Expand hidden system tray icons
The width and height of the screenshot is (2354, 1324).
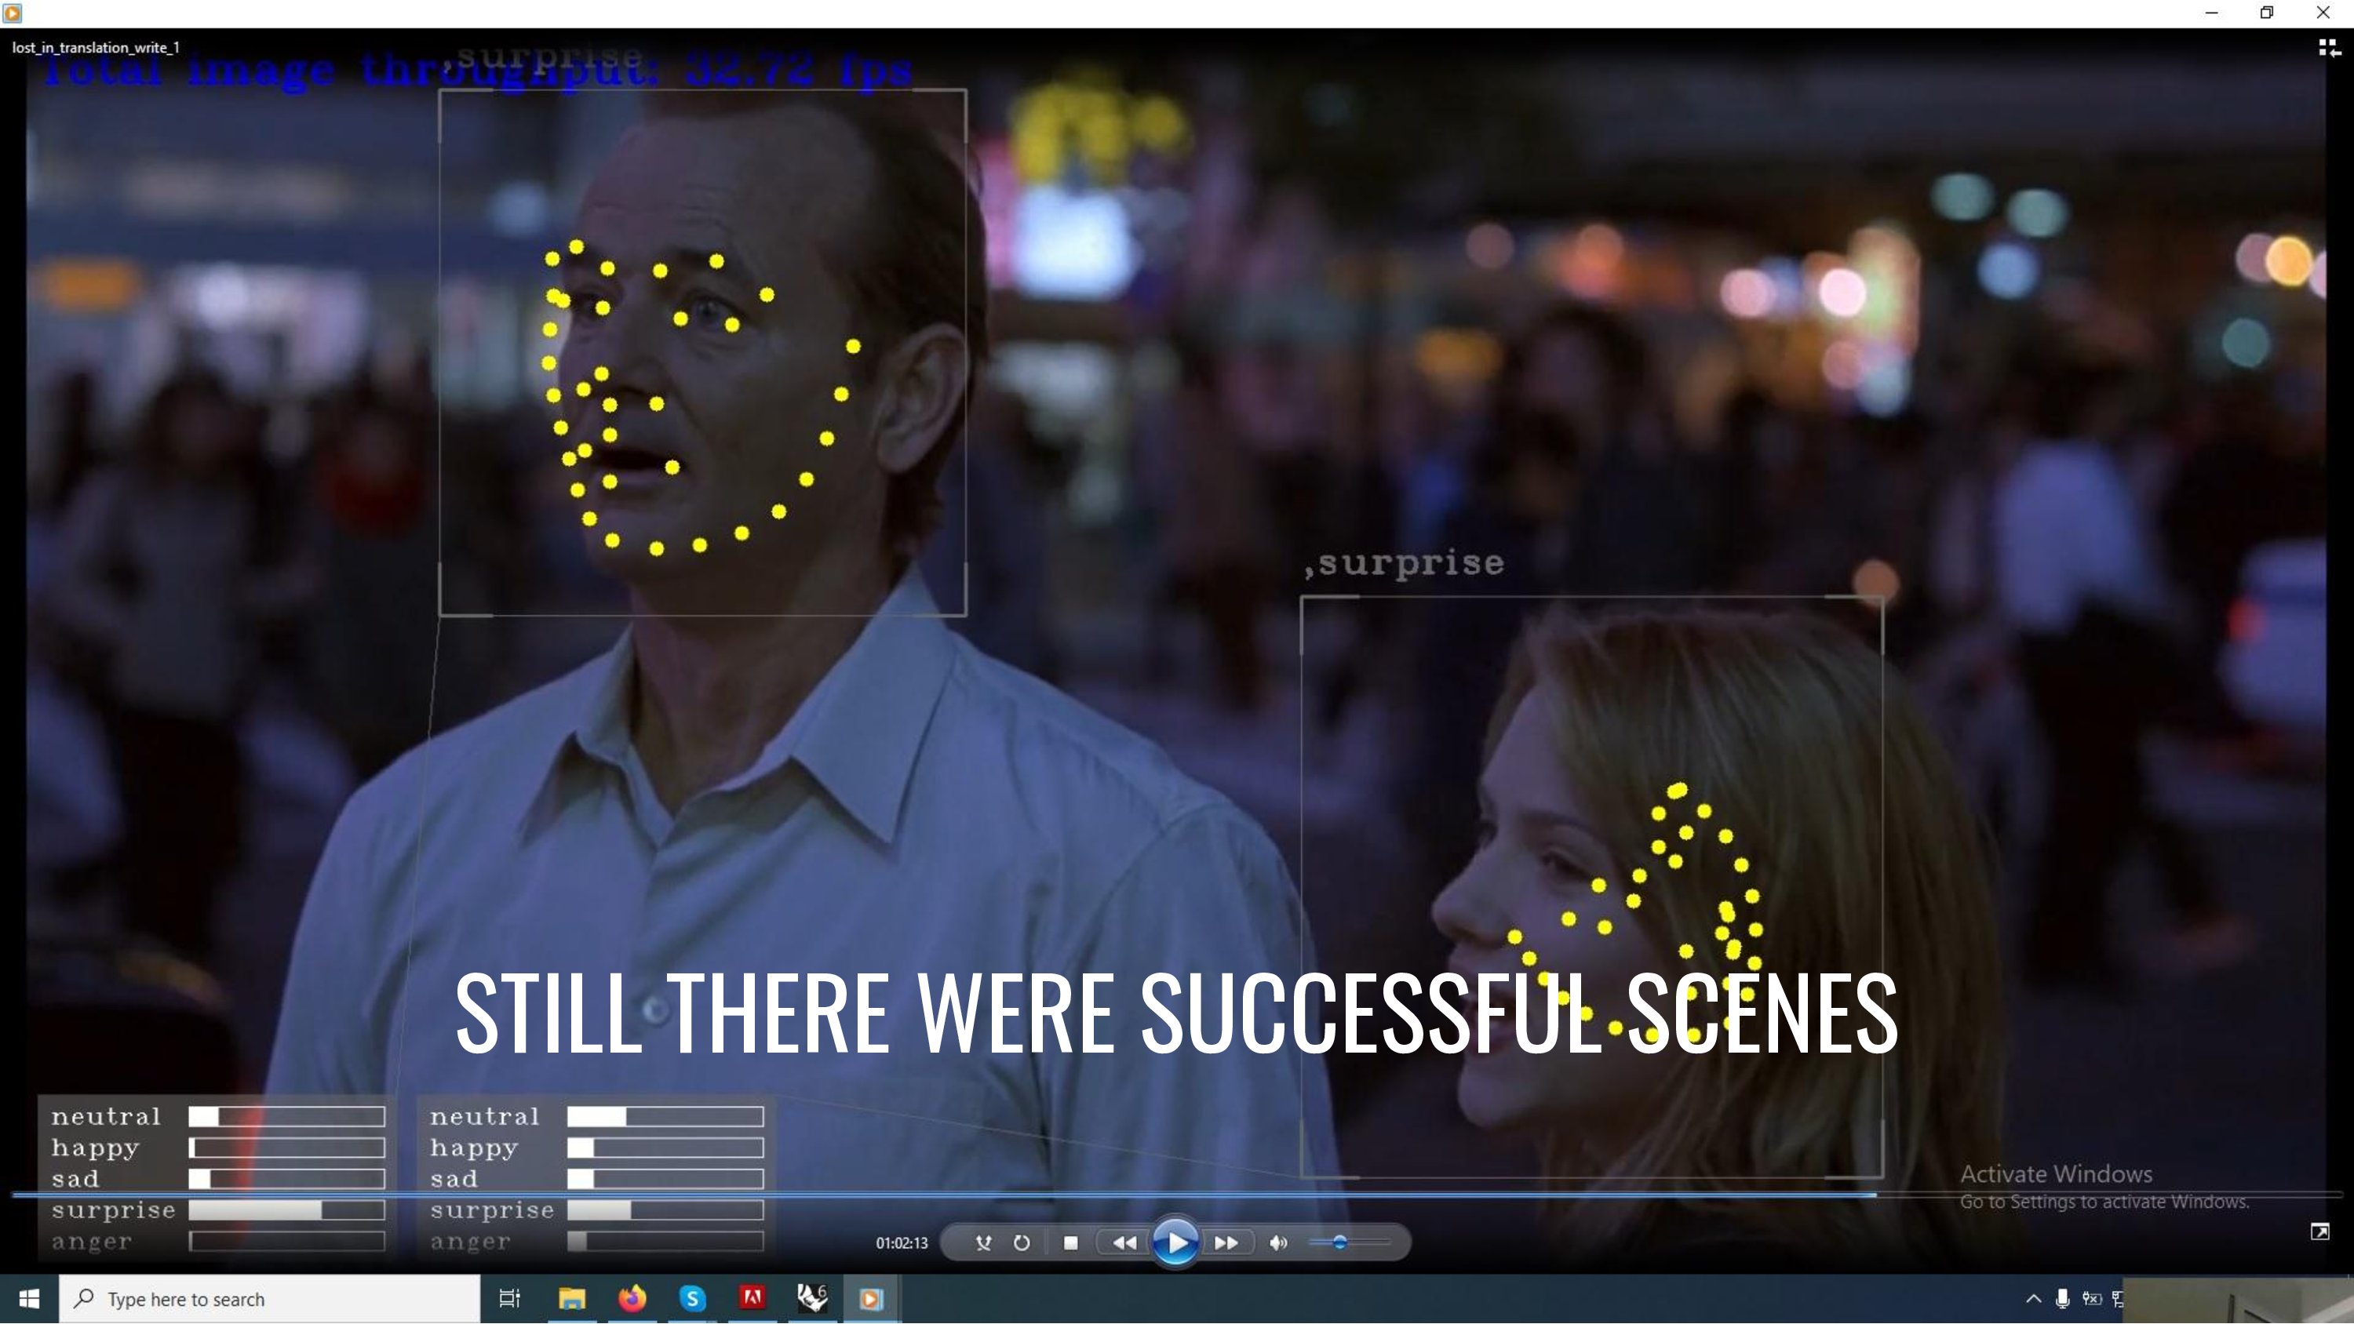pos(2033,1298)
